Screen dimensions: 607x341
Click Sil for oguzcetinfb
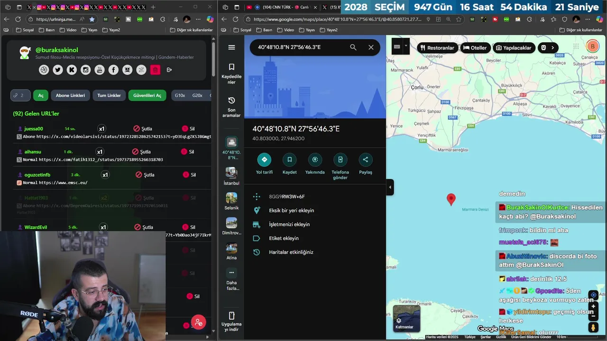tap(189, 175)
